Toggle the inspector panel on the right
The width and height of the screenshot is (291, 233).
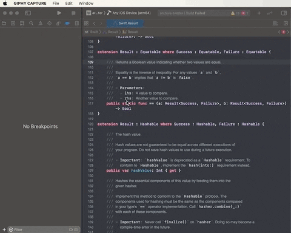click(x=284, y=13)
